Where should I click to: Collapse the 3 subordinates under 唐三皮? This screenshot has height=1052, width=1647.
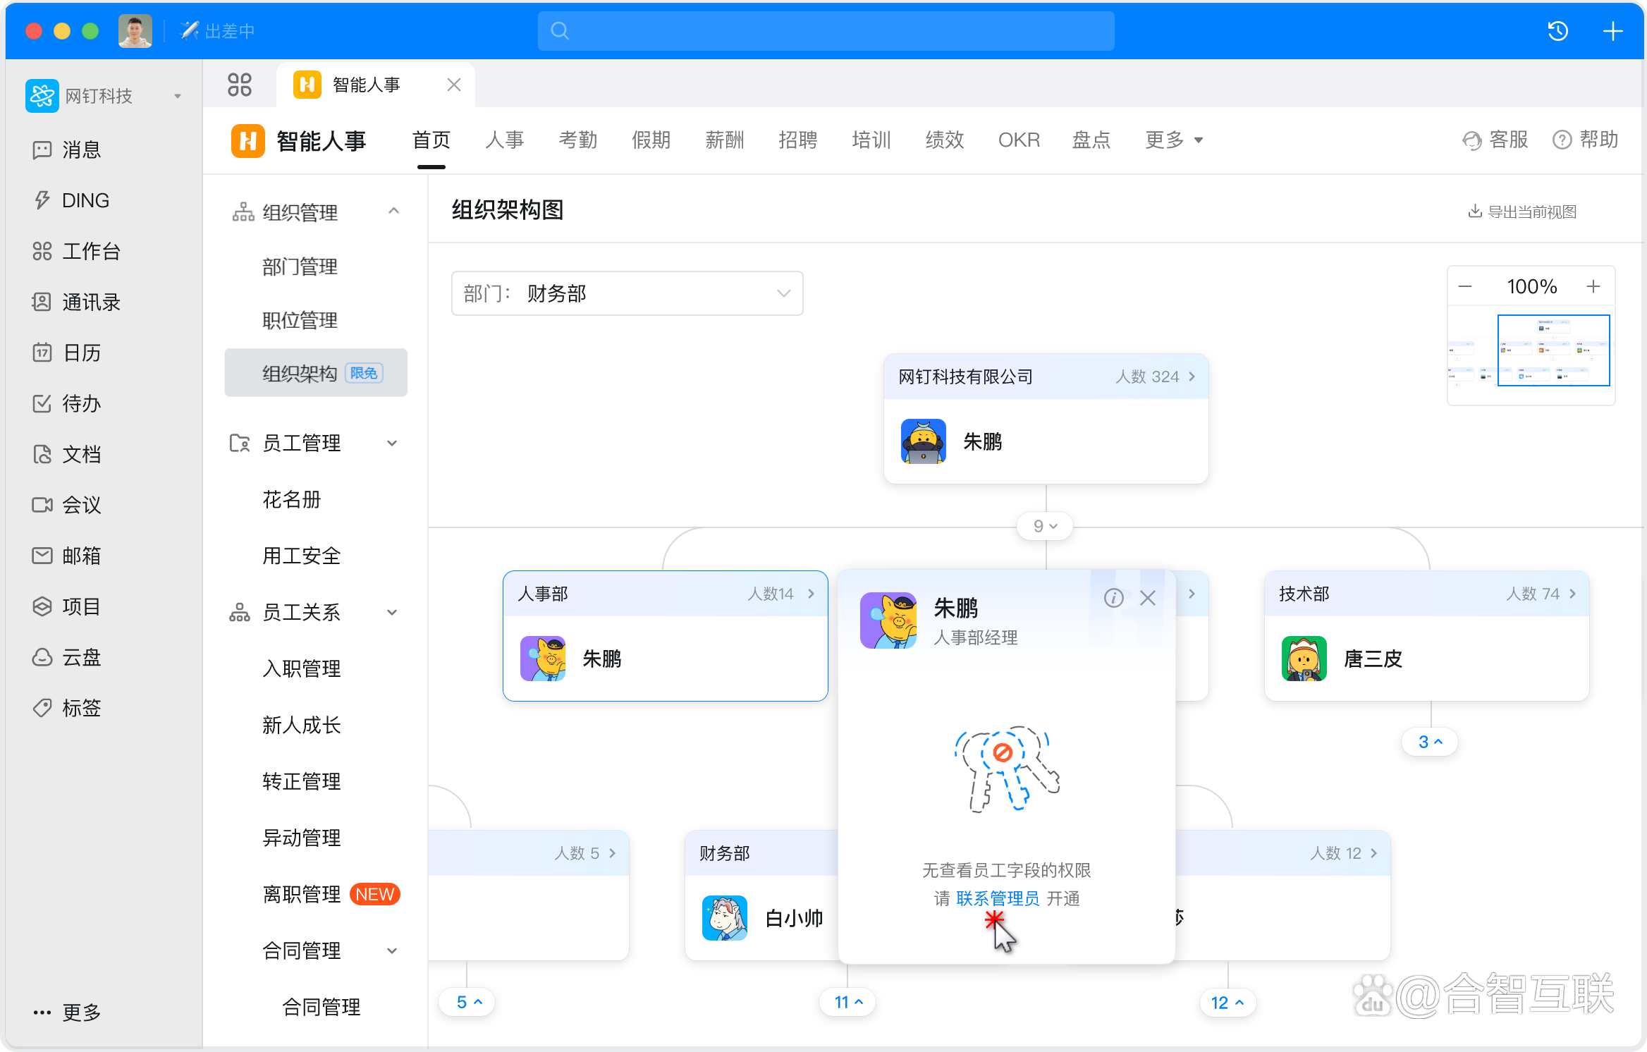pos(1429,742)
